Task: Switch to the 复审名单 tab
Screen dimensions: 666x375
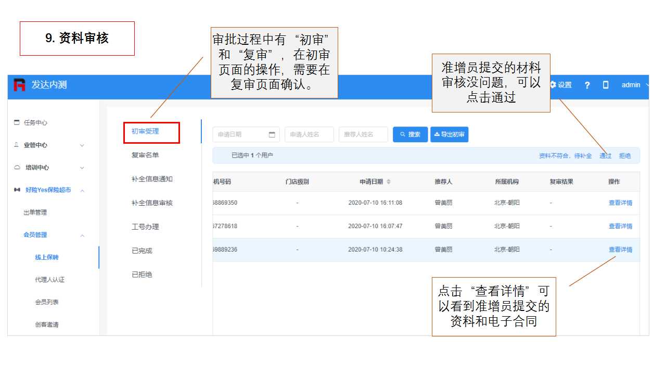Action: pyautogui.click(x=145, y=155)
